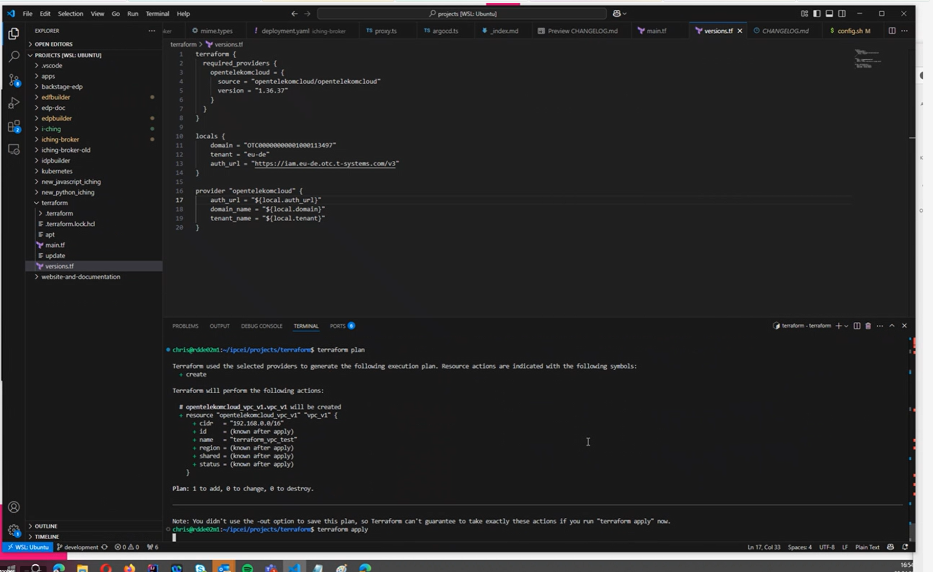
Task: Open editor more actions ellipsis
Action: (904, 31)
